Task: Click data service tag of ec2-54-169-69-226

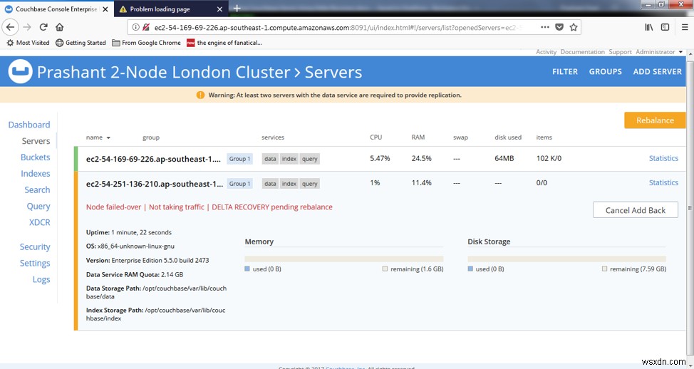Action: point(270,159)
